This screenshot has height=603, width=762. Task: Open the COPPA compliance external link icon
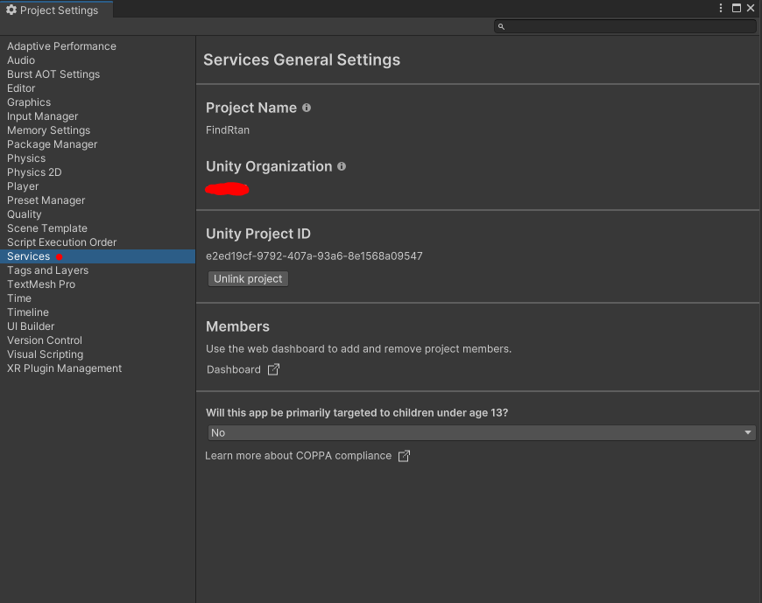[x=404, y=456]
